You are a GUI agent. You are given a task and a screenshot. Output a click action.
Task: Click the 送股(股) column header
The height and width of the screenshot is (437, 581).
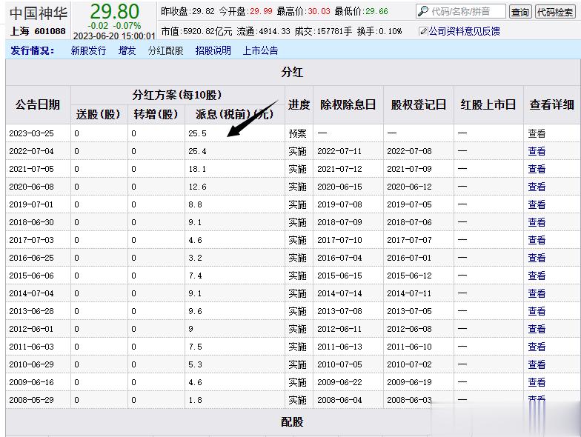click(99, 114)
